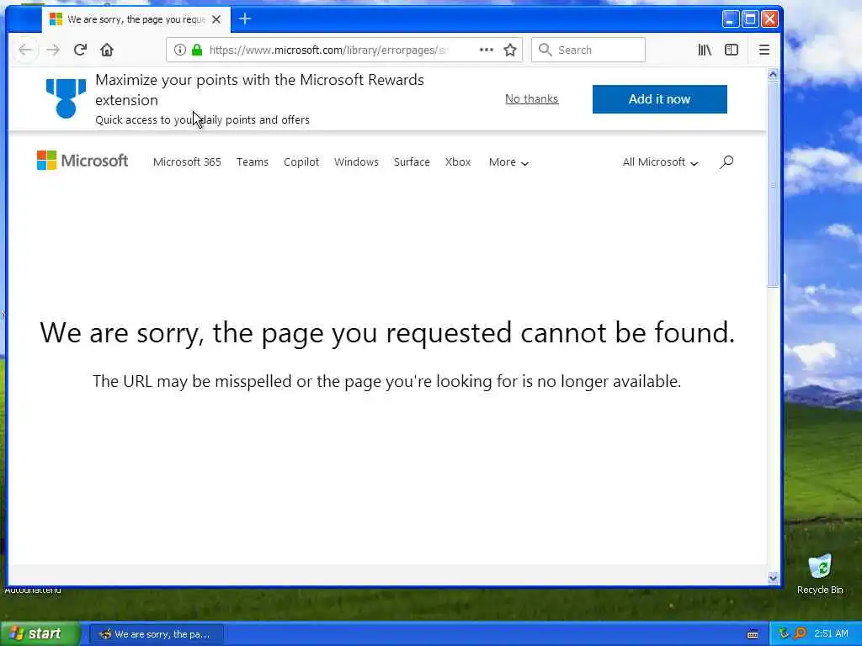Go forward using the browser forward arrow
This screenshot has width=862, height=646.
pos(53,50)
